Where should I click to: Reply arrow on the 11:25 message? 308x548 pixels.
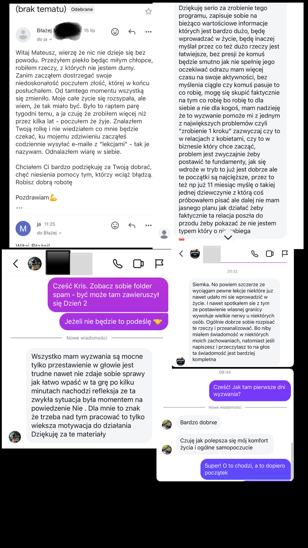132,225
